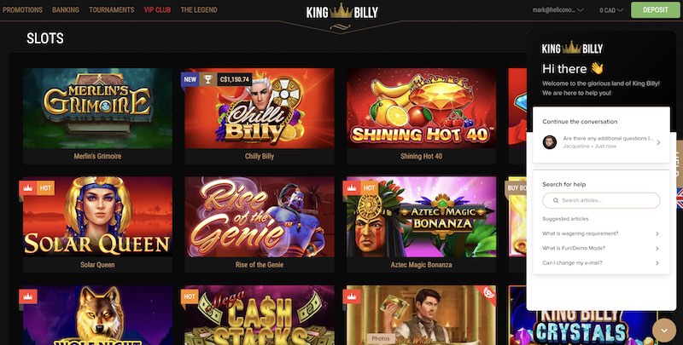Click Jacqueline's avatar in the chat widget
Image resolution: width=683 pixels, height=345 pixels.
550,142
